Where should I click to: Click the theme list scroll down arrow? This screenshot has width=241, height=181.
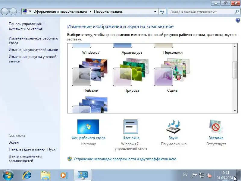[235, 110]
